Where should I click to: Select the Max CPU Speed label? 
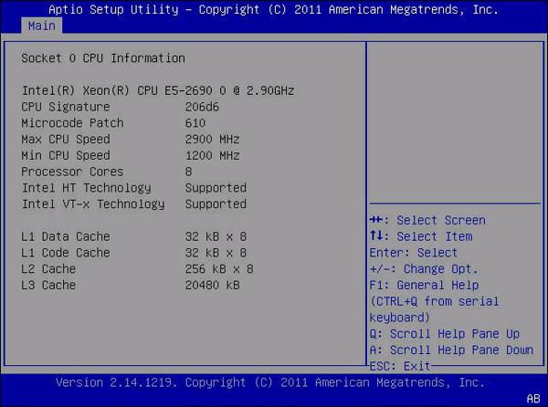tap(66, 140)
